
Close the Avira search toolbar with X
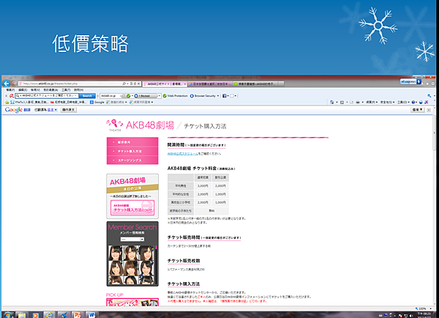tap(7, 96)
